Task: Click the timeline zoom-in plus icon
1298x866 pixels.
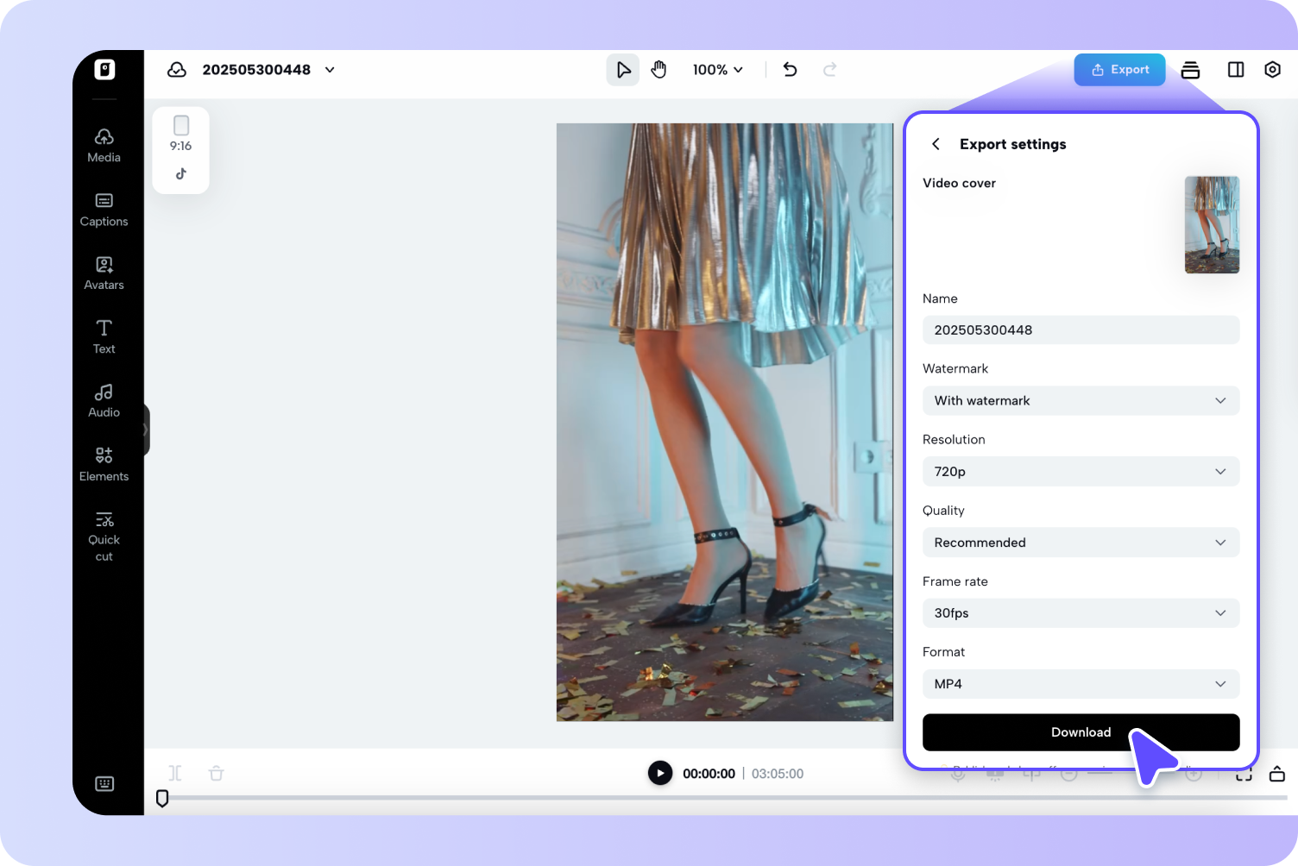Action: (x=1194, y=775)
